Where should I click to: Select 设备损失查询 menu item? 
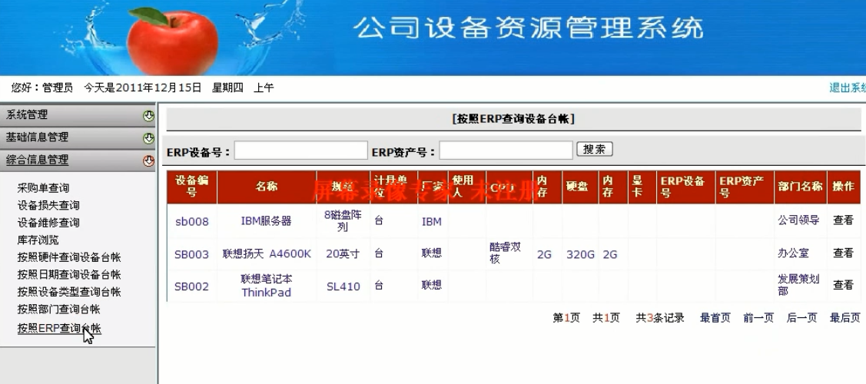click(x=48, y=206)
